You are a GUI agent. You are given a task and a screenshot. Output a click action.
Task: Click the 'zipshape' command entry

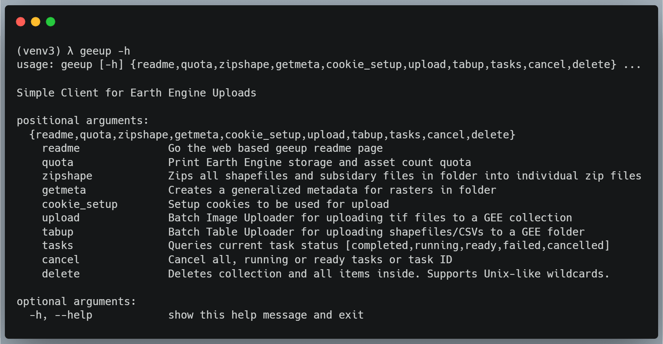click(x=67, y=176)
